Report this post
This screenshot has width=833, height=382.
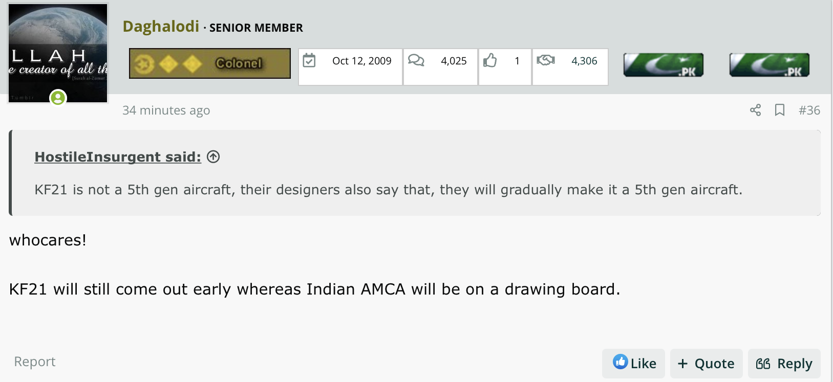click(35, 362)
